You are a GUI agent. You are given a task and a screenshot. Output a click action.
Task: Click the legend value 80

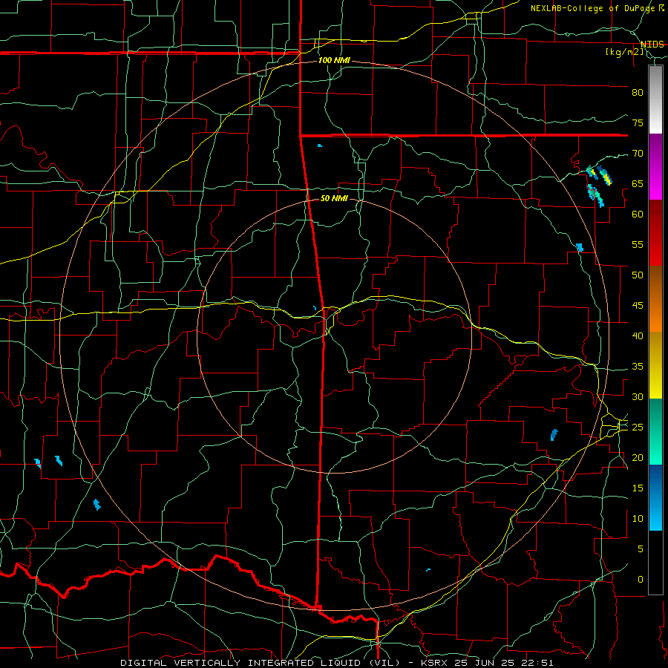(x=638, y=93)
